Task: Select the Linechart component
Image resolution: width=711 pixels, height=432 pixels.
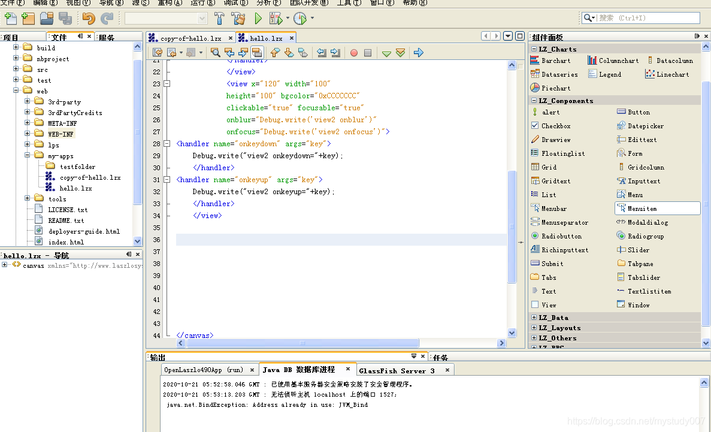Action: point(667,74)
